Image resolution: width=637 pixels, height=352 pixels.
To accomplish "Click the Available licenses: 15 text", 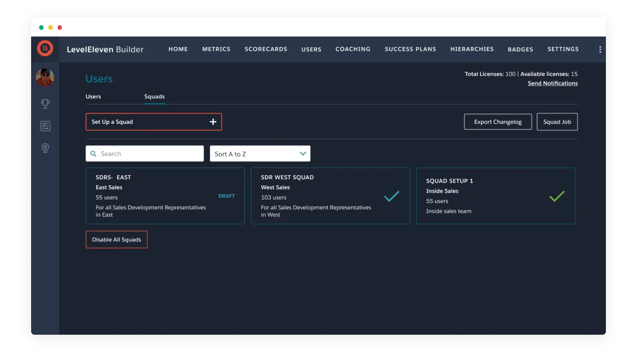I will click(x=549, y=74).
